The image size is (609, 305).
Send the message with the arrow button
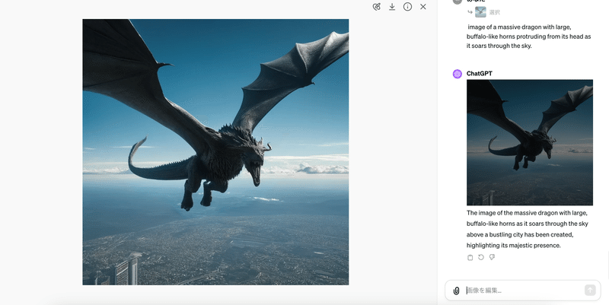pos(590,290)
